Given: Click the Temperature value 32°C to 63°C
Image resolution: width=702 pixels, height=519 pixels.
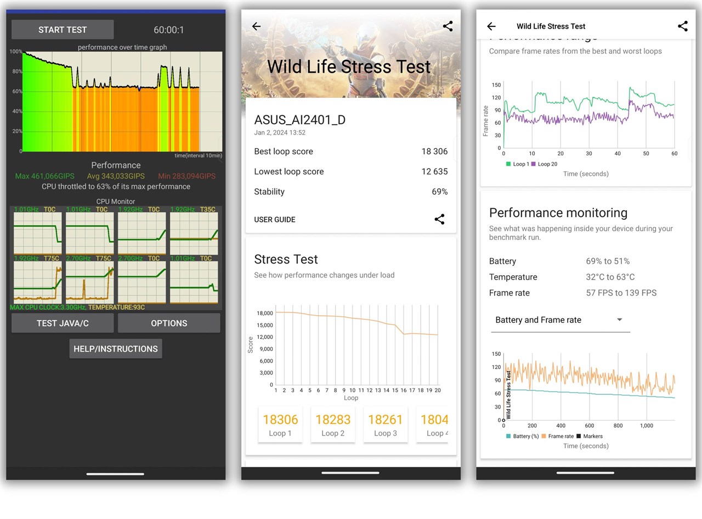Looking at the screenshot, I should click(610, 277).
